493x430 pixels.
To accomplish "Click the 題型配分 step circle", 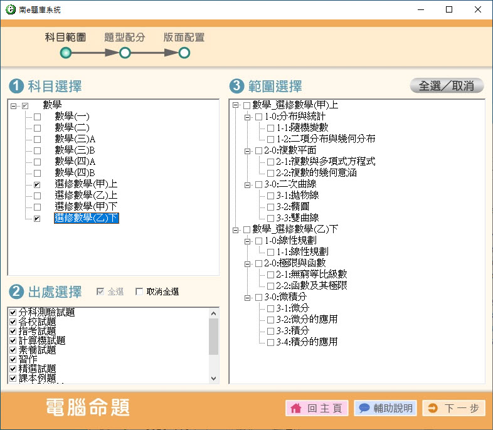I will tap(125, 53).
